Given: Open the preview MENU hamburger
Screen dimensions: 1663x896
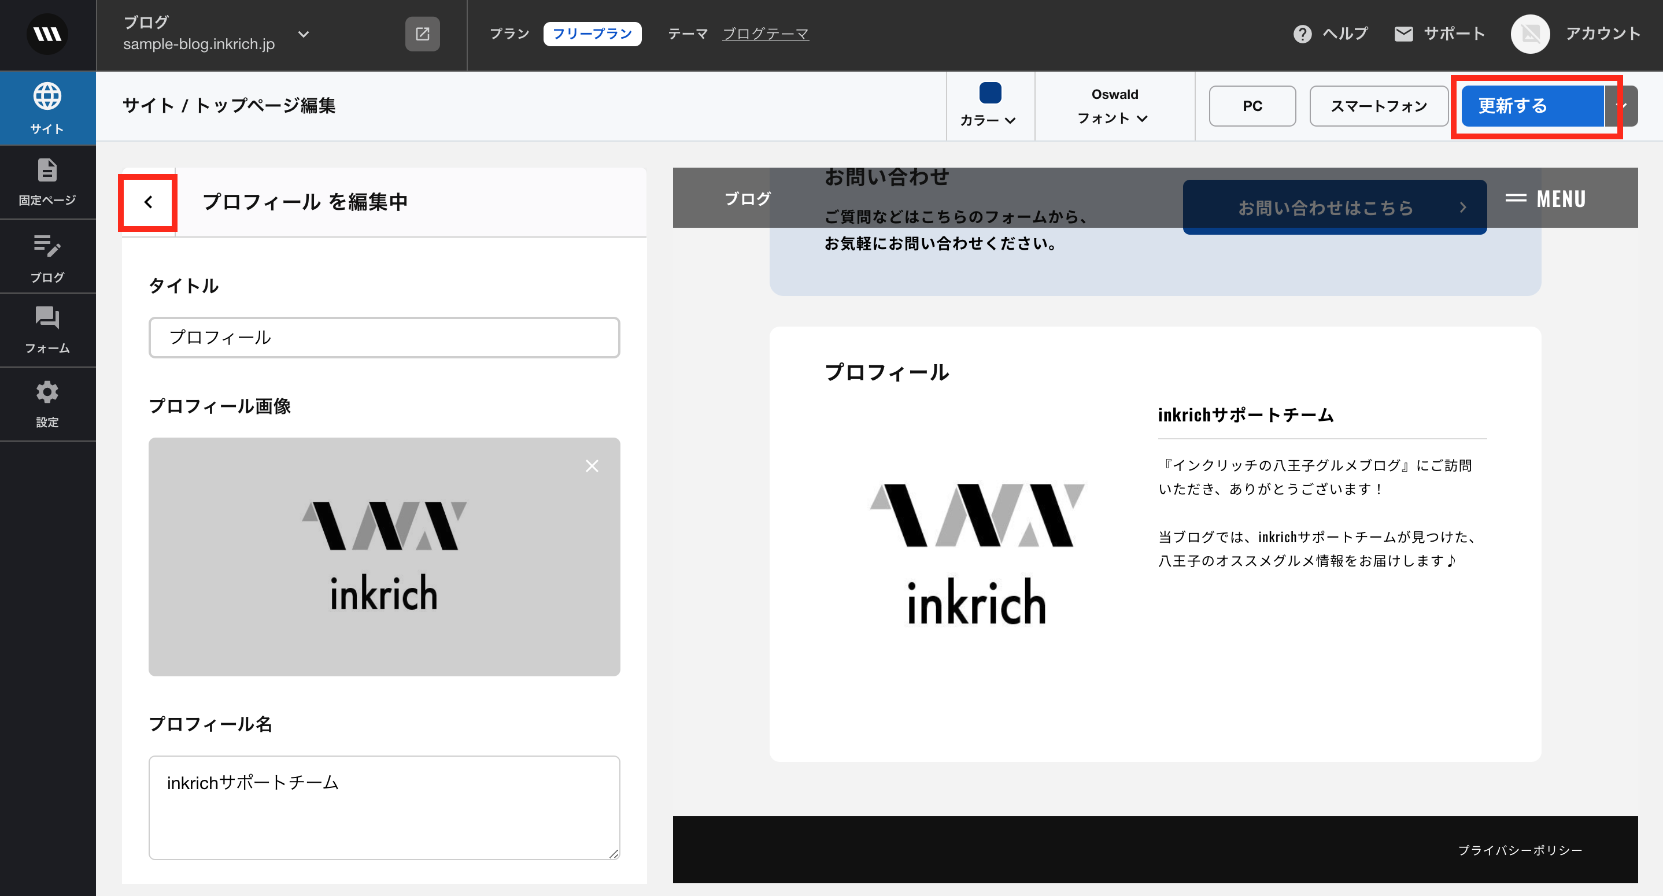Looking at the screenshot, I should click(1545, 199).
